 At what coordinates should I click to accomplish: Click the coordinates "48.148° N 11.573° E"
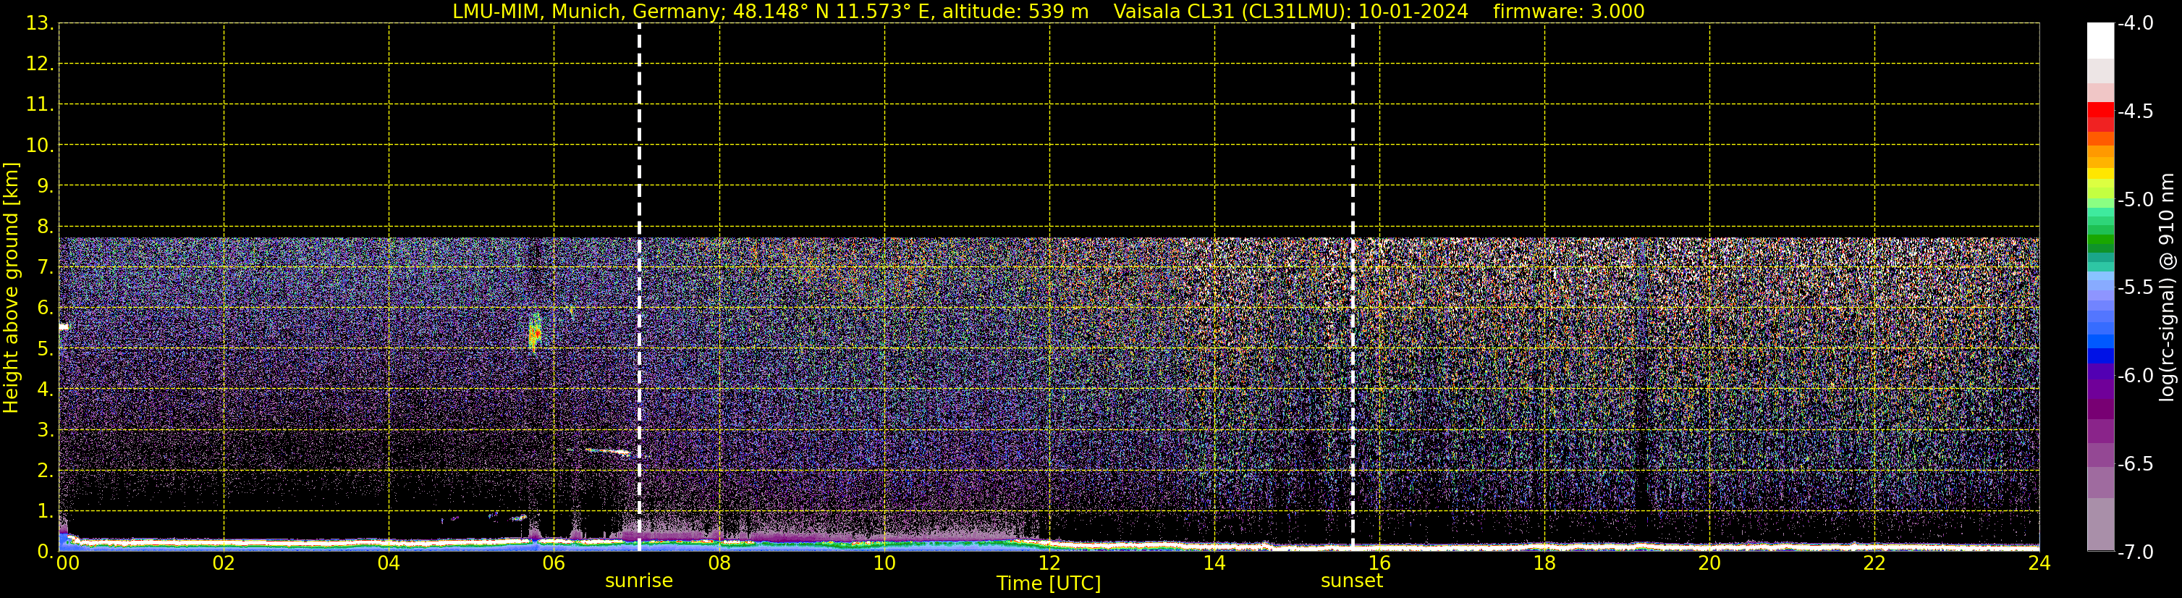pos(834,12)
